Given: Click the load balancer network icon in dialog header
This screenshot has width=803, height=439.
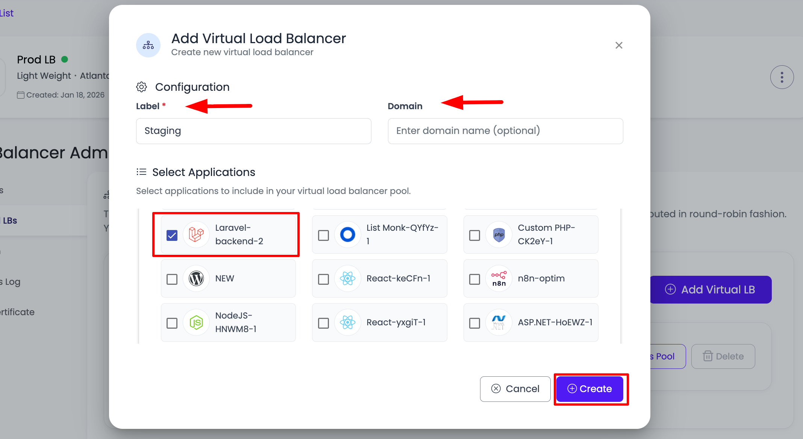Looking at the screenshot, I should click(x=148, y=45).
